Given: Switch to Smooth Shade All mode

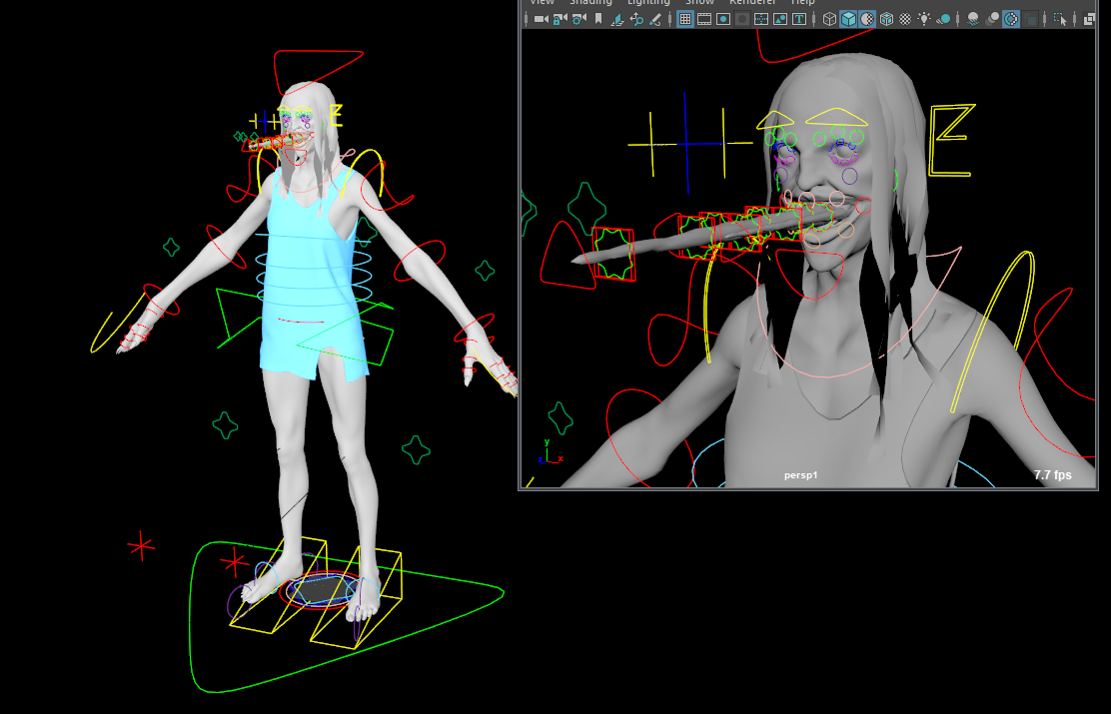Looking at the screenshot, I should (849, 19).
